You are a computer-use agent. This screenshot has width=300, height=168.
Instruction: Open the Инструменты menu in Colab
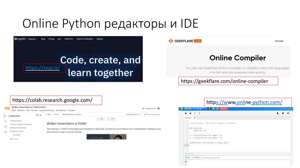61,110
